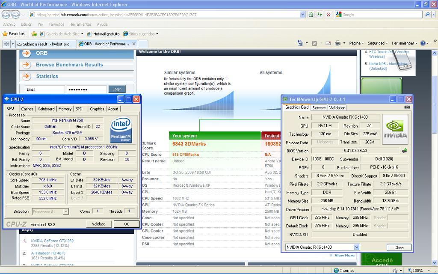Click the Validate button in CPU-Z

(x=99, y=224)
